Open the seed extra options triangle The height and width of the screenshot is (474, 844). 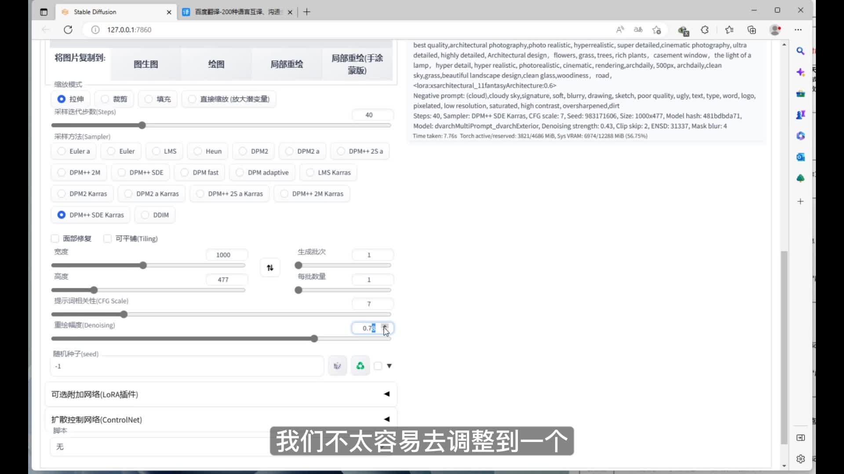pyautogui.click(x=389, y=366)
